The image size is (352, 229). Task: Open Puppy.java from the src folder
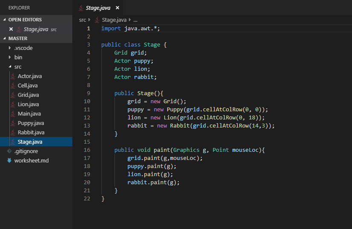click(31, 123)
